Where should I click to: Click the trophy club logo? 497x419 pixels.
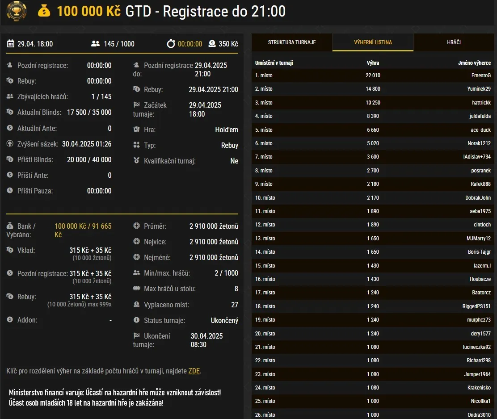(16, 12)
